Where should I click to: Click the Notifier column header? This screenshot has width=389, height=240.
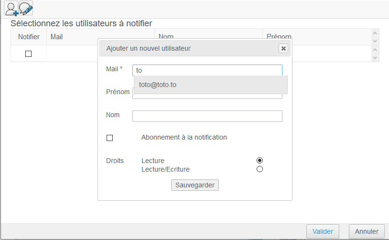point(28,37)
